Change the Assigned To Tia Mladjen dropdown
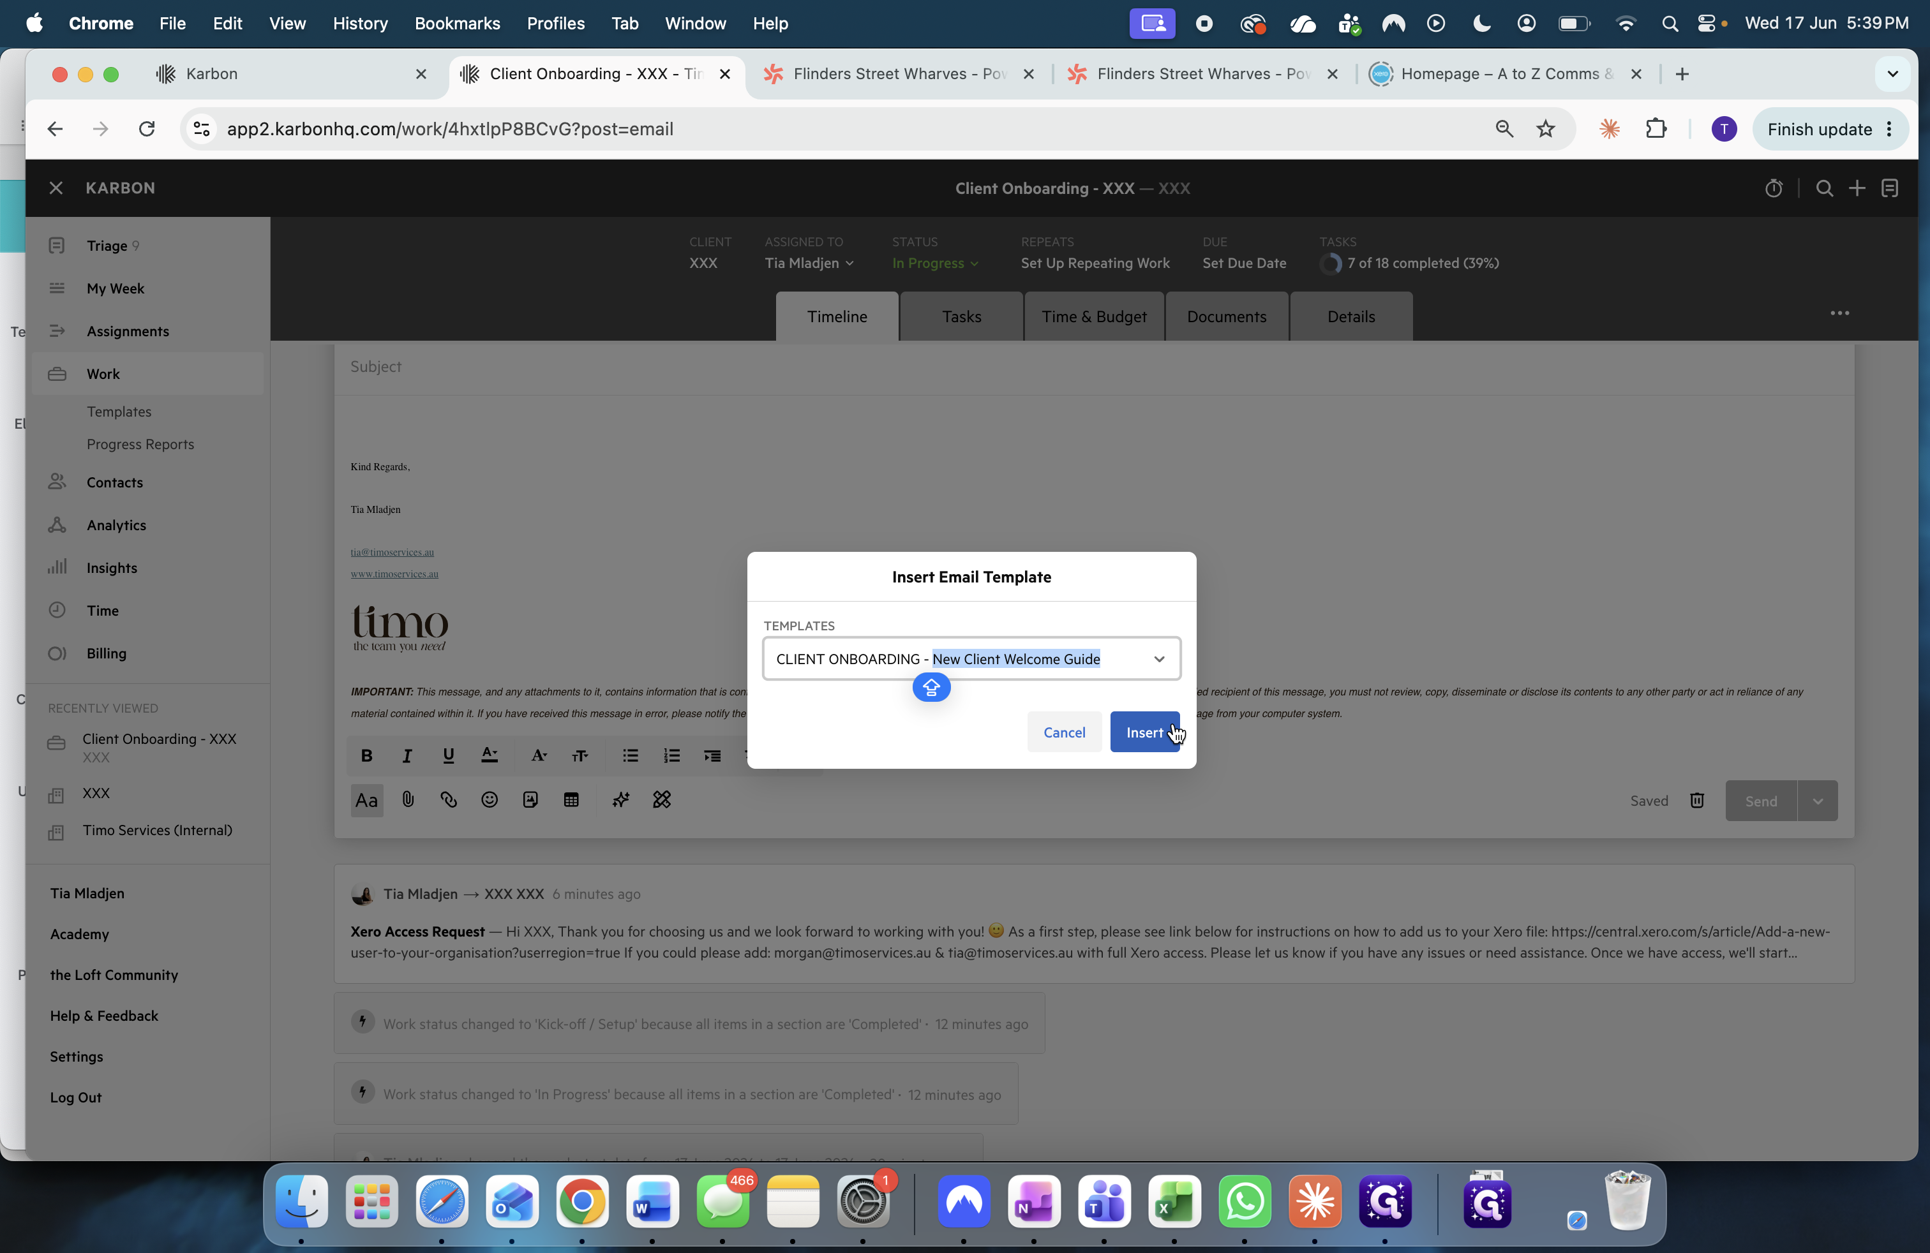The height and width of the screenshot is (1253, 1930). 809,263
